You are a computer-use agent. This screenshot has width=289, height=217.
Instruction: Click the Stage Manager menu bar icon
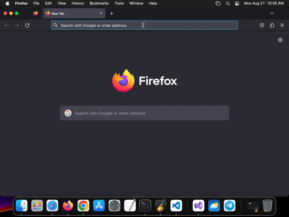(x=218, y=3)
